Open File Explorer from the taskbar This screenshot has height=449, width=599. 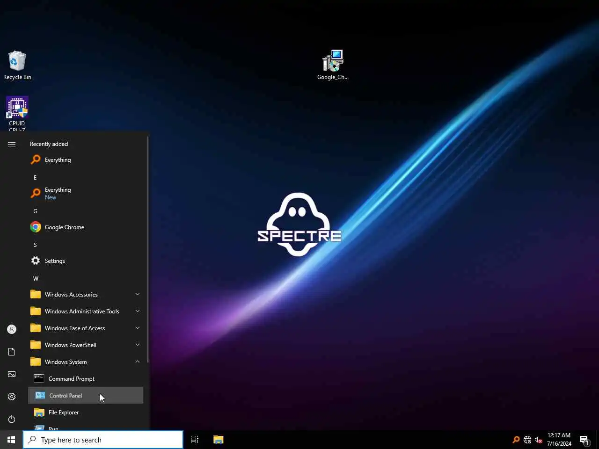pos(219,440)
